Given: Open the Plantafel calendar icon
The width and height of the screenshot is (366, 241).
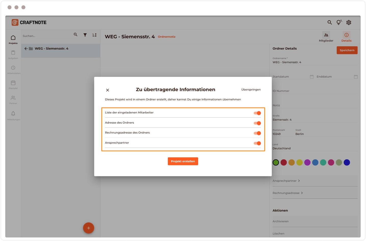Looking at the screenshot, I should pos(13,83).
